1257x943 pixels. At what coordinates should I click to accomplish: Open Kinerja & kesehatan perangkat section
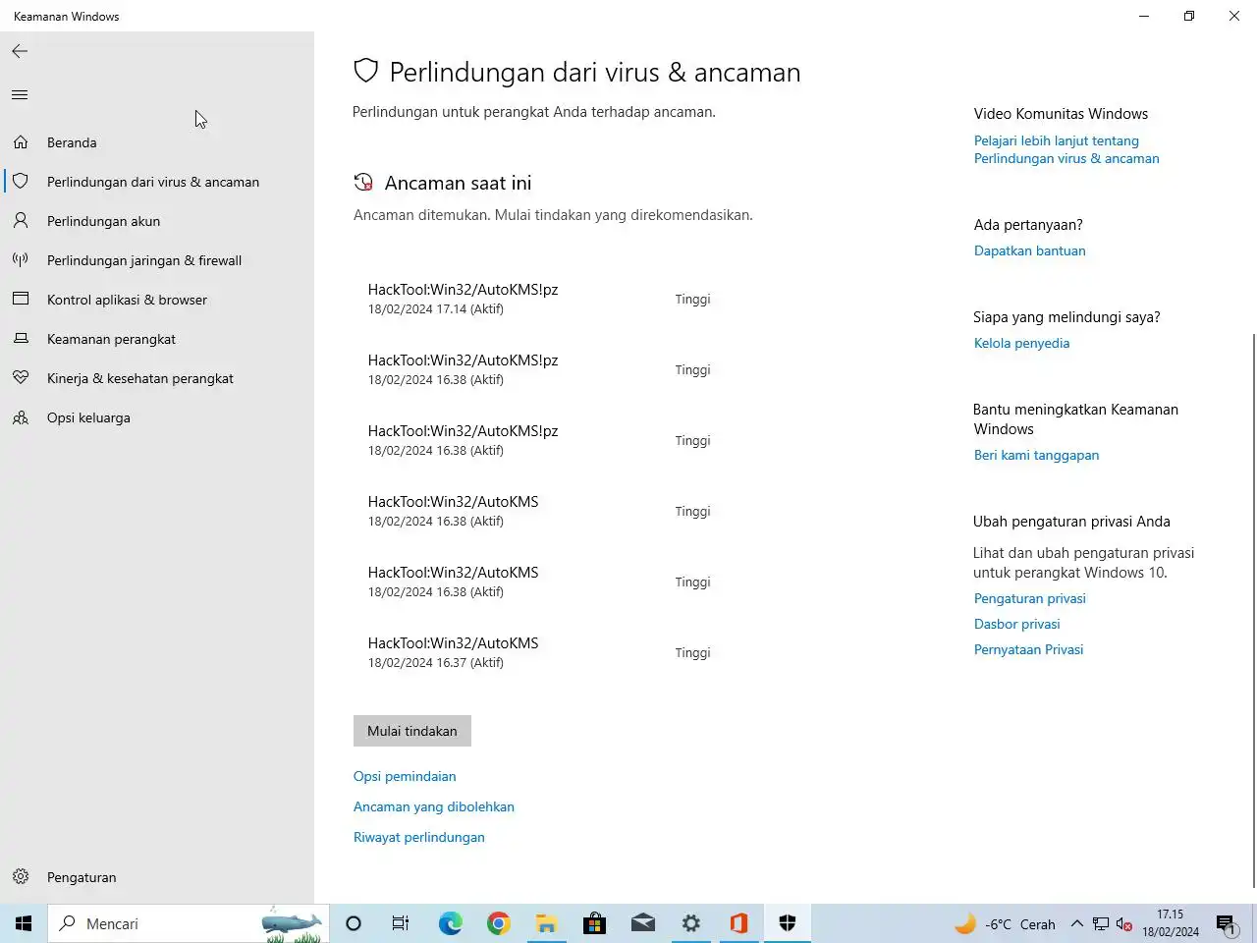[157, 378]
